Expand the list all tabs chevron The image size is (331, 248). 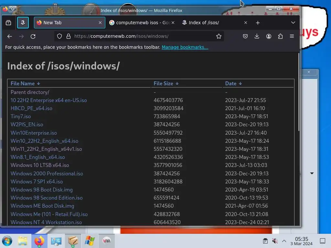tap(293, 23)
